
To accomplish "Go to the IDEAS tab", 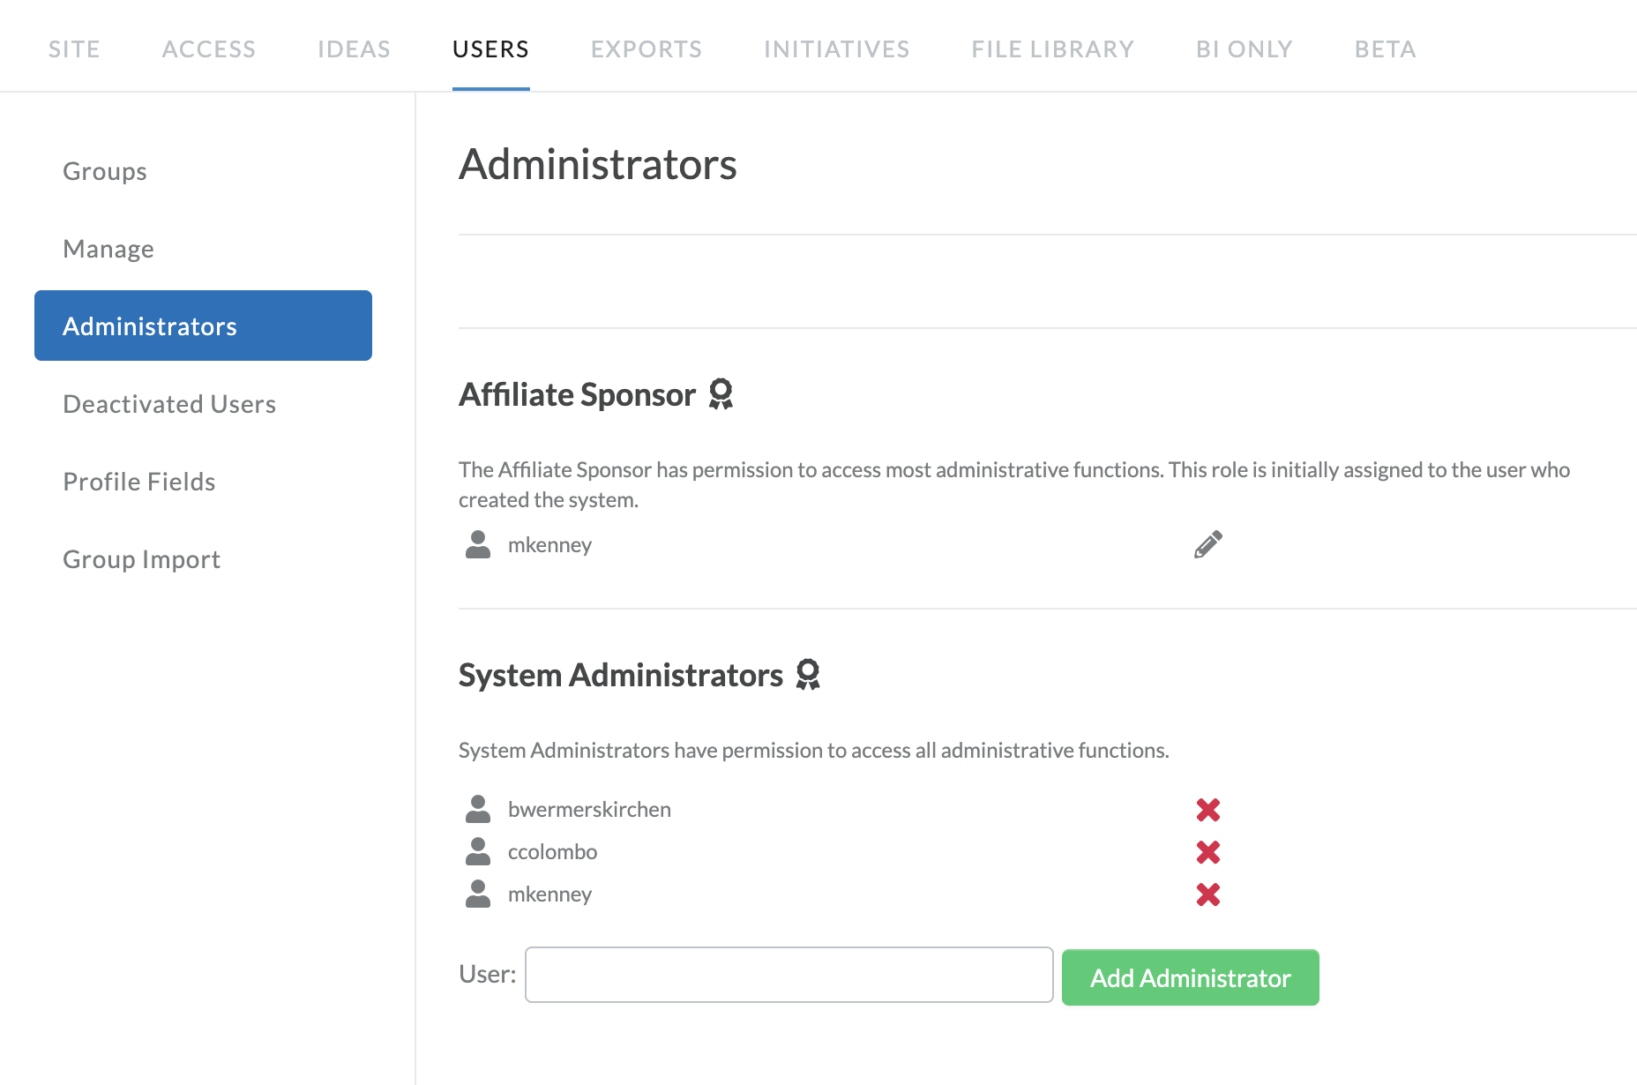I will [x=354, y=49].
